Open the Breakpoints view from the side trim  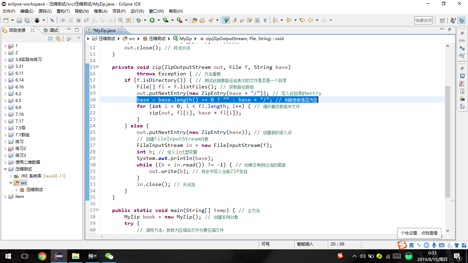tap(462, 48)
